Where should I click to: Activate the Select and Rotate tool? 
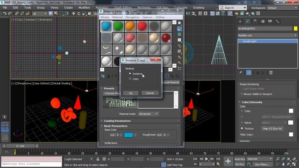click(x=79, y=14)
